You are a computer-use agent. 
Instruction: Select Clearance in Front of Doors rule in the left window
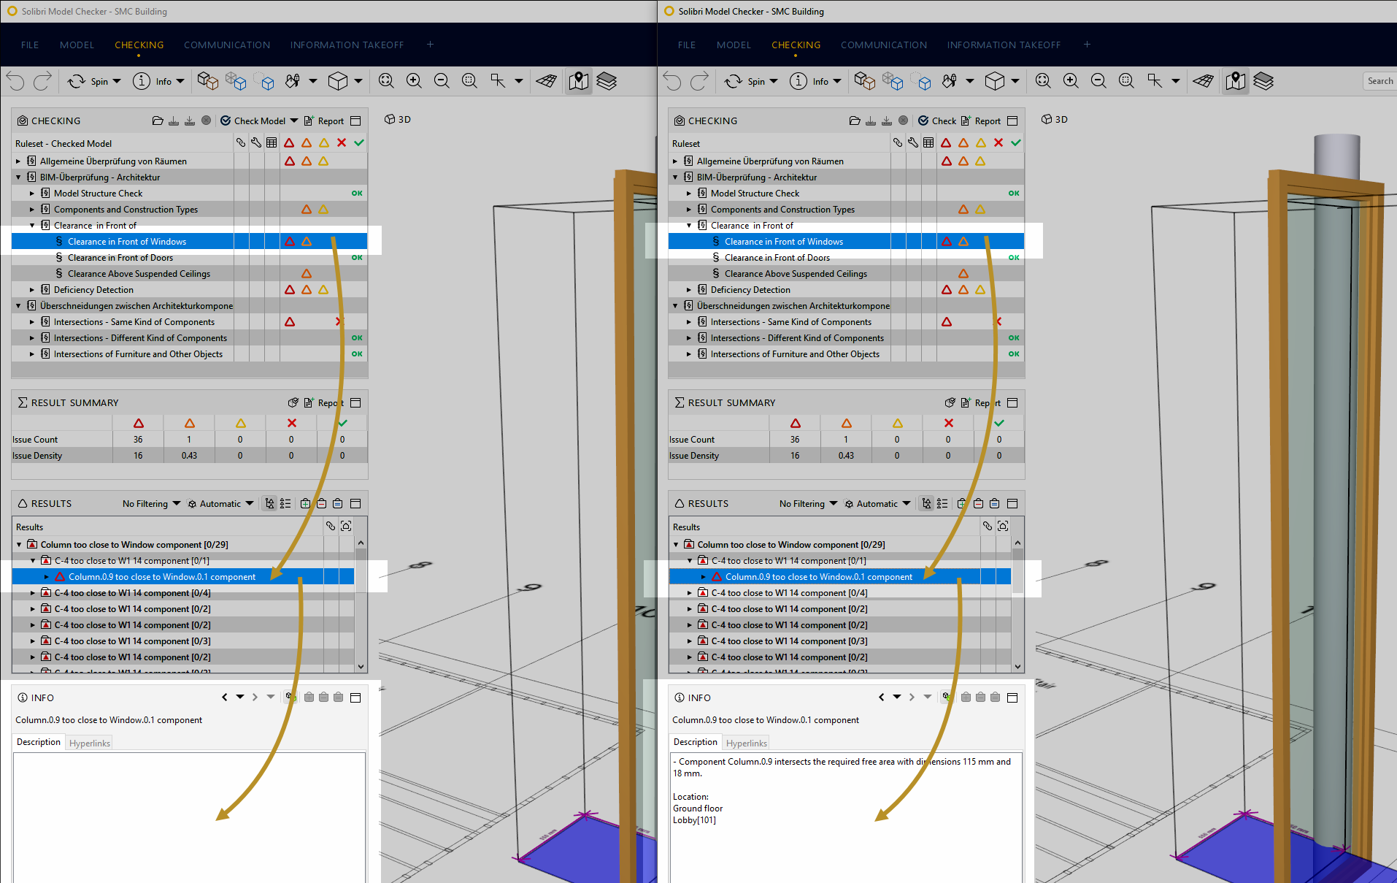[x=189, y=257]
